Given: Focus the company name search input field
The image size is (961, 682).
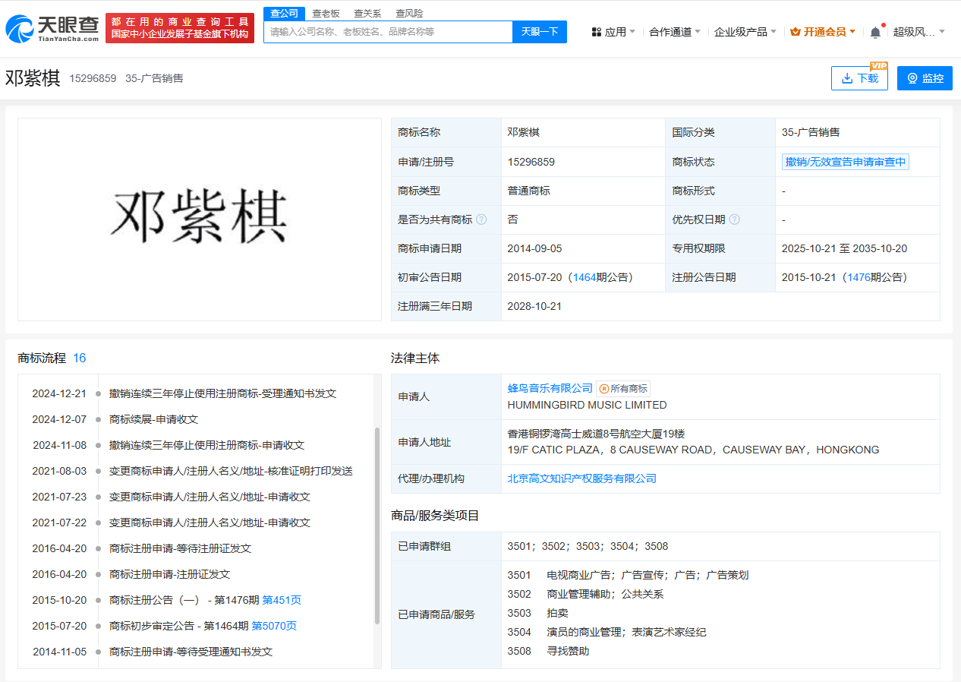Looking at the screenshot, I should click(389, 32).
